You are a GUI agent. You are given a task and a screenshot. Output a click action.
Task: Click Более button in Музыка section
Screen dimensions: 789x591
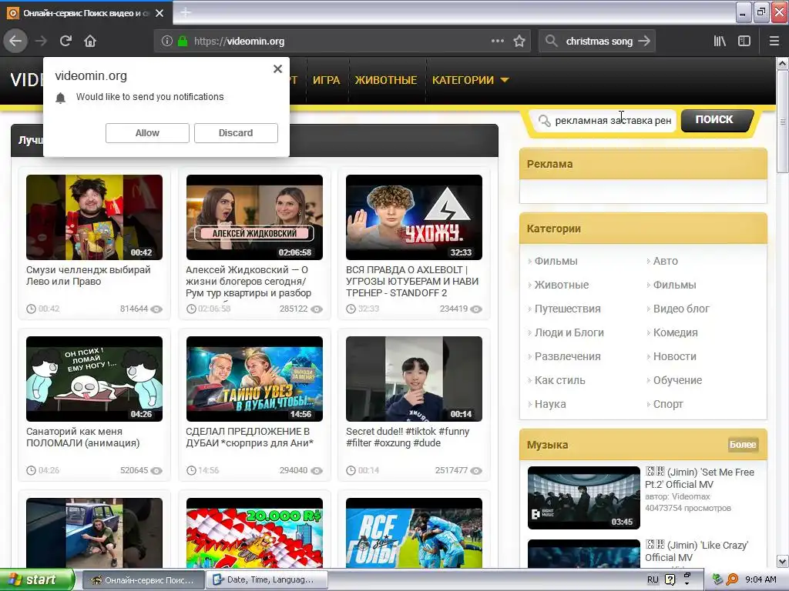coord(743,444)
